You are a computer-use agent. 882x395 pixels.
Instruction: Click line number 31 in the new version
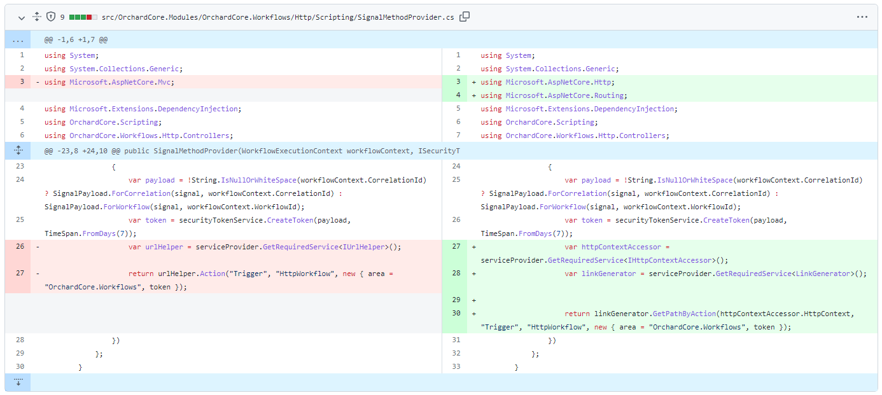point(454,340)
